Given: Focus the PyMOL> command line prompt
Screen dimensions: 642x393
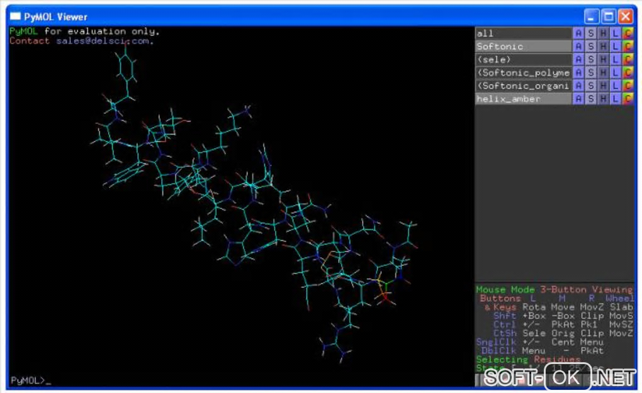Looking at the screenshot, I should 31,380.
